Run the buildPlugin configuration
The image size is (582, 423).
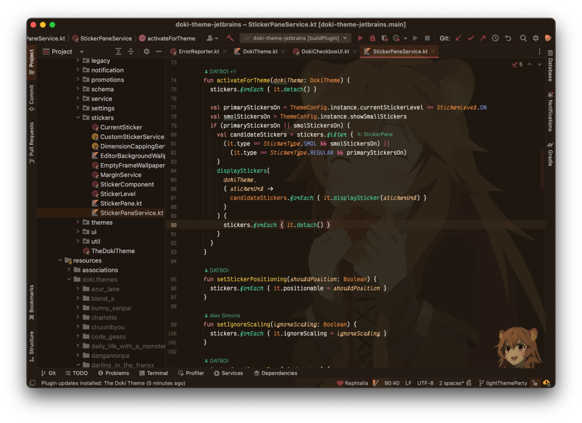click(x=360, y=38)
